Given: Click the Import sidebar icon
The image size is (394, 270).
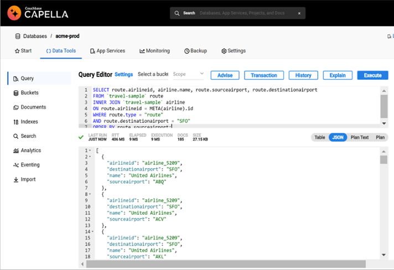Looking at the screenshot, I should [x=16, y=180].
